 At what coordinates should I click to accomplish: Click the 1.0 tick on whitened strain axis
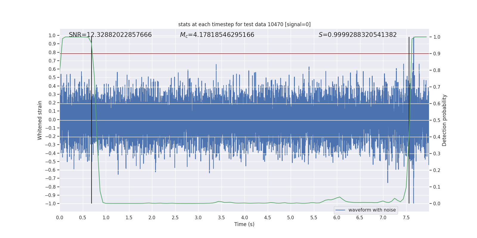52,35
